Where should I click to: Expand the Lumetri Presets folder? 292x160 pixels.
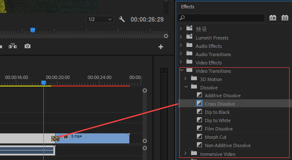(x=181, y=37)
